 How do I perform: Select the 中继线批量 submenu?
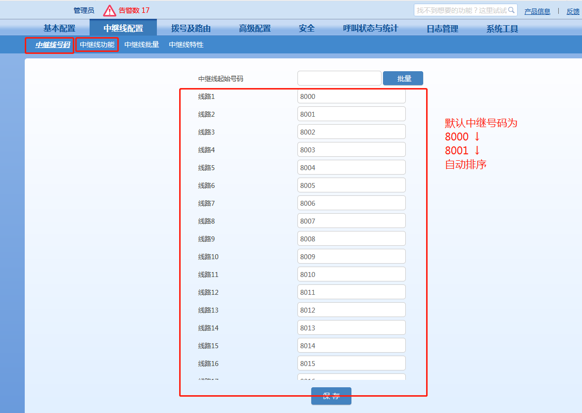[x=142, y=45]
